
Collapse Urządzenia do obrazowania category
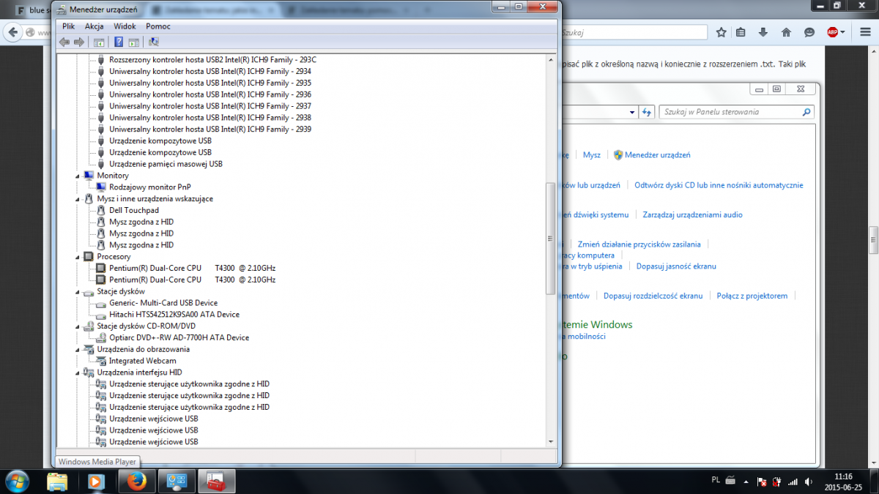coord(78,350)
